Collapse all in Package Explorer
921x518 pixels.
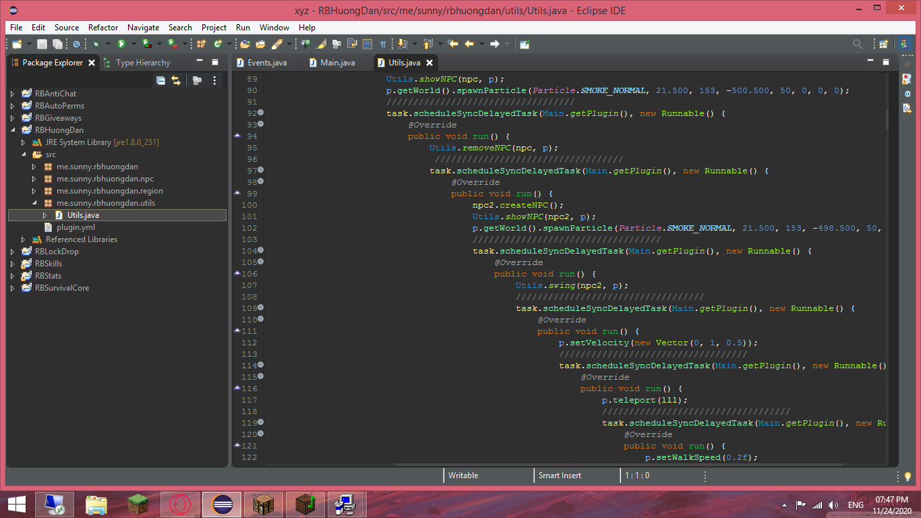(160, 80)
